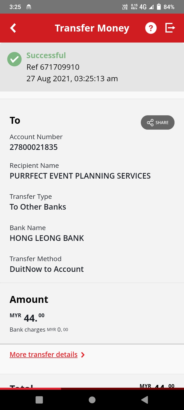Tap the SHARE button label

tap(162, 122)
